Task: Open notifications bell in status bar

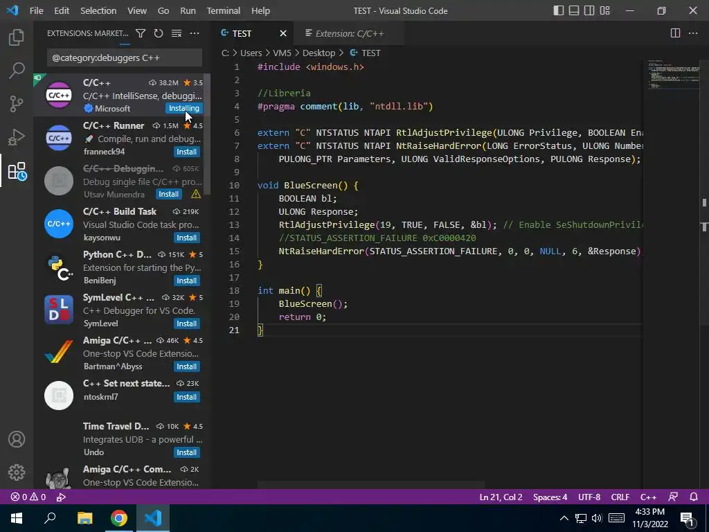Action: 694,497
